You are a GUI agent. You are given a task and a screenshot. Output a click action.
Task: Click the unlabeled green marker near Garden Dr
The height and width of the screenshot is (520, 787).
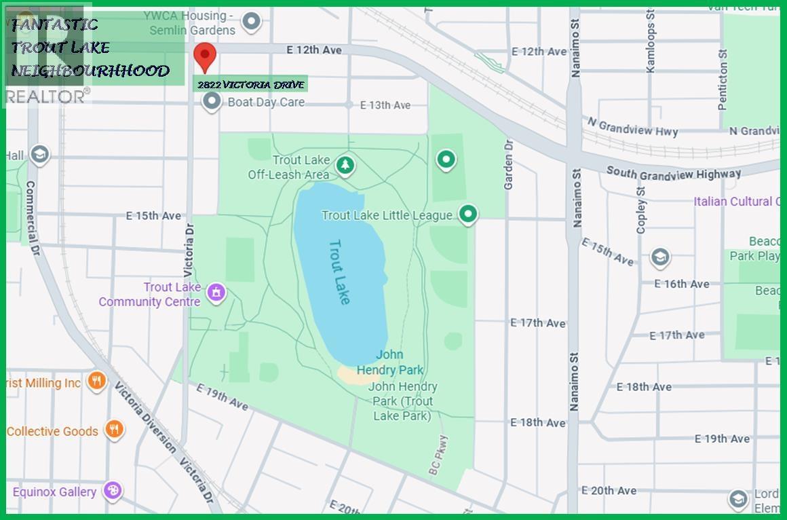446,160
